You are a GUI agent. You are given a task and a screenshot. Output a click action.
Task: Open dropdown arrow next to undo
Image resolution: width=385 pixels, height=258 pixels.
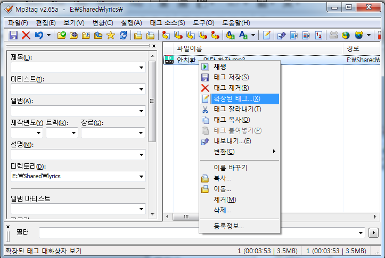(x=48, y=35)
